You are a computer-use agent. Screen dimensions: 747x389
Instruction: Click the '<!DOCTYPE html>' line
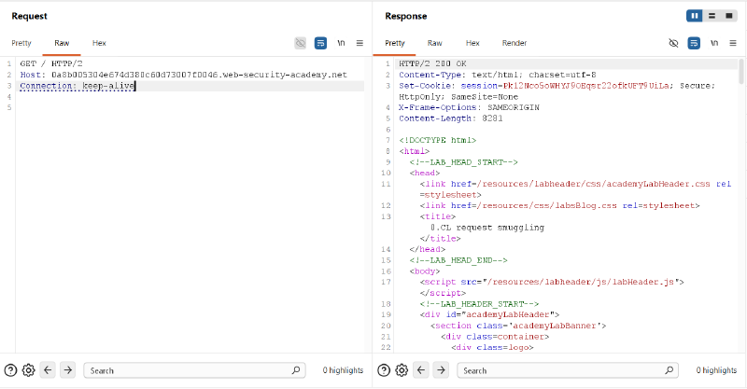(x=437, y=140)
